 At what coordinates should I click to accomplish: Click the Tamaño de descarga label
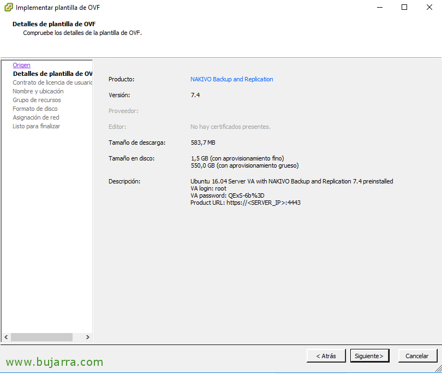pyautogui.click(x=137, y=143)
